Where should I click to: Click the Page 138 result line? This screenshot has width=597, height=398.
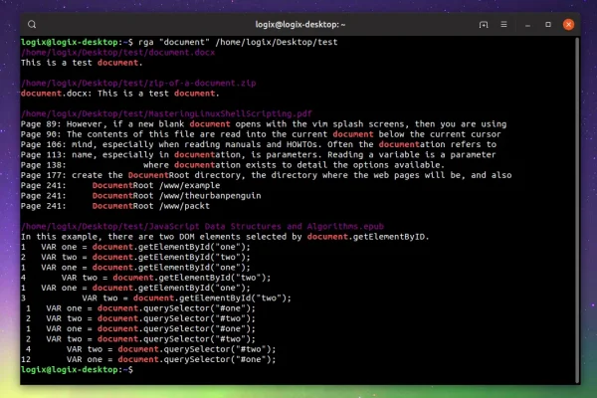click(233, 165)
